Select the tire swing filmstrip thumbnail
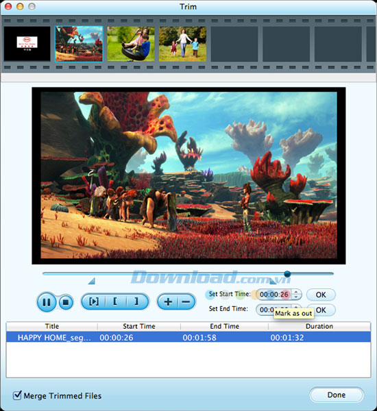This screenshot has height=411, width=377. coord(131,44)
